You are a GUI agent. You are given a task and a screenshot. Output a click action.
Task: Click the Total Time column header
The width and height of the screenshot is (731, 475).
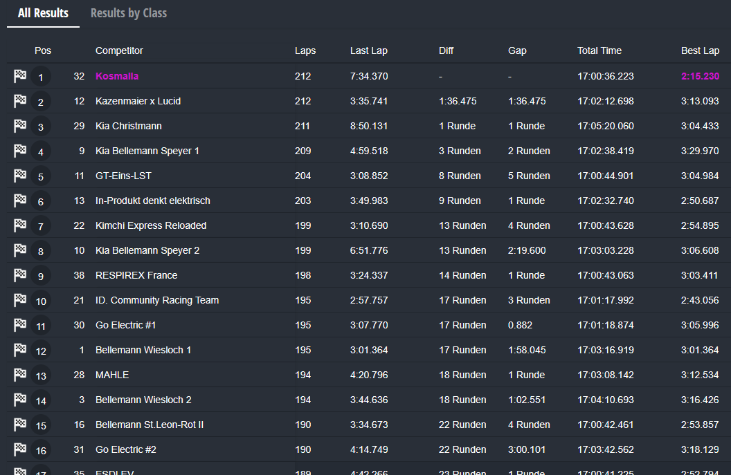tap(599, 50)
